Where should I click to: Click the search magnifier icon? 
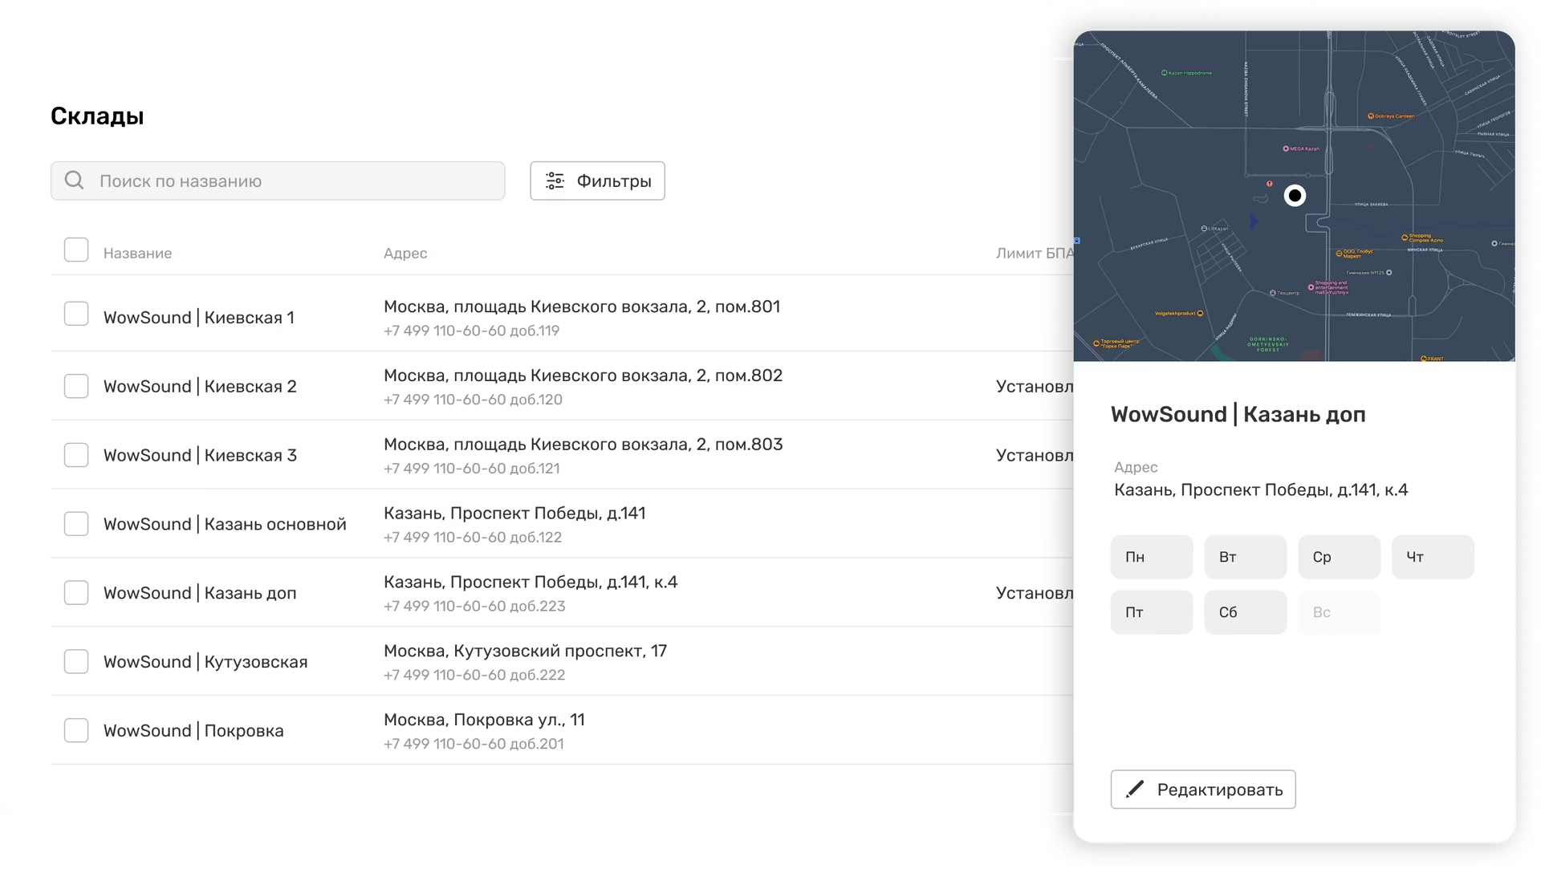point(74,181)
